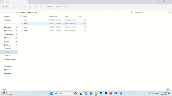Switch to details view icon in status bar
Viewport: 172px width, 96px height.
[168, 90]
